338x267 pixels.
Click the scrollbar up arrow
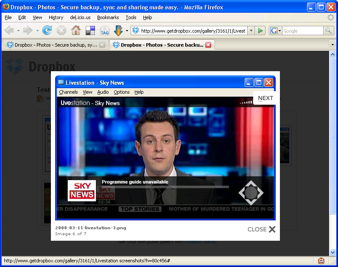[x=332, y=55]
